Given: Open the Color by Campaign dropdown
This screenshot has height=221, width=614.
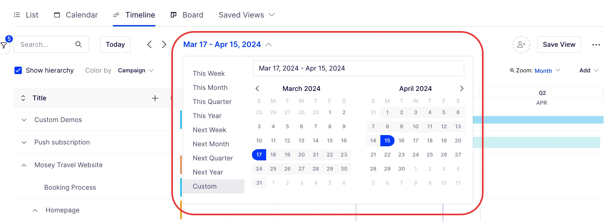Looking at the screenshot, I should pos(135,71).
